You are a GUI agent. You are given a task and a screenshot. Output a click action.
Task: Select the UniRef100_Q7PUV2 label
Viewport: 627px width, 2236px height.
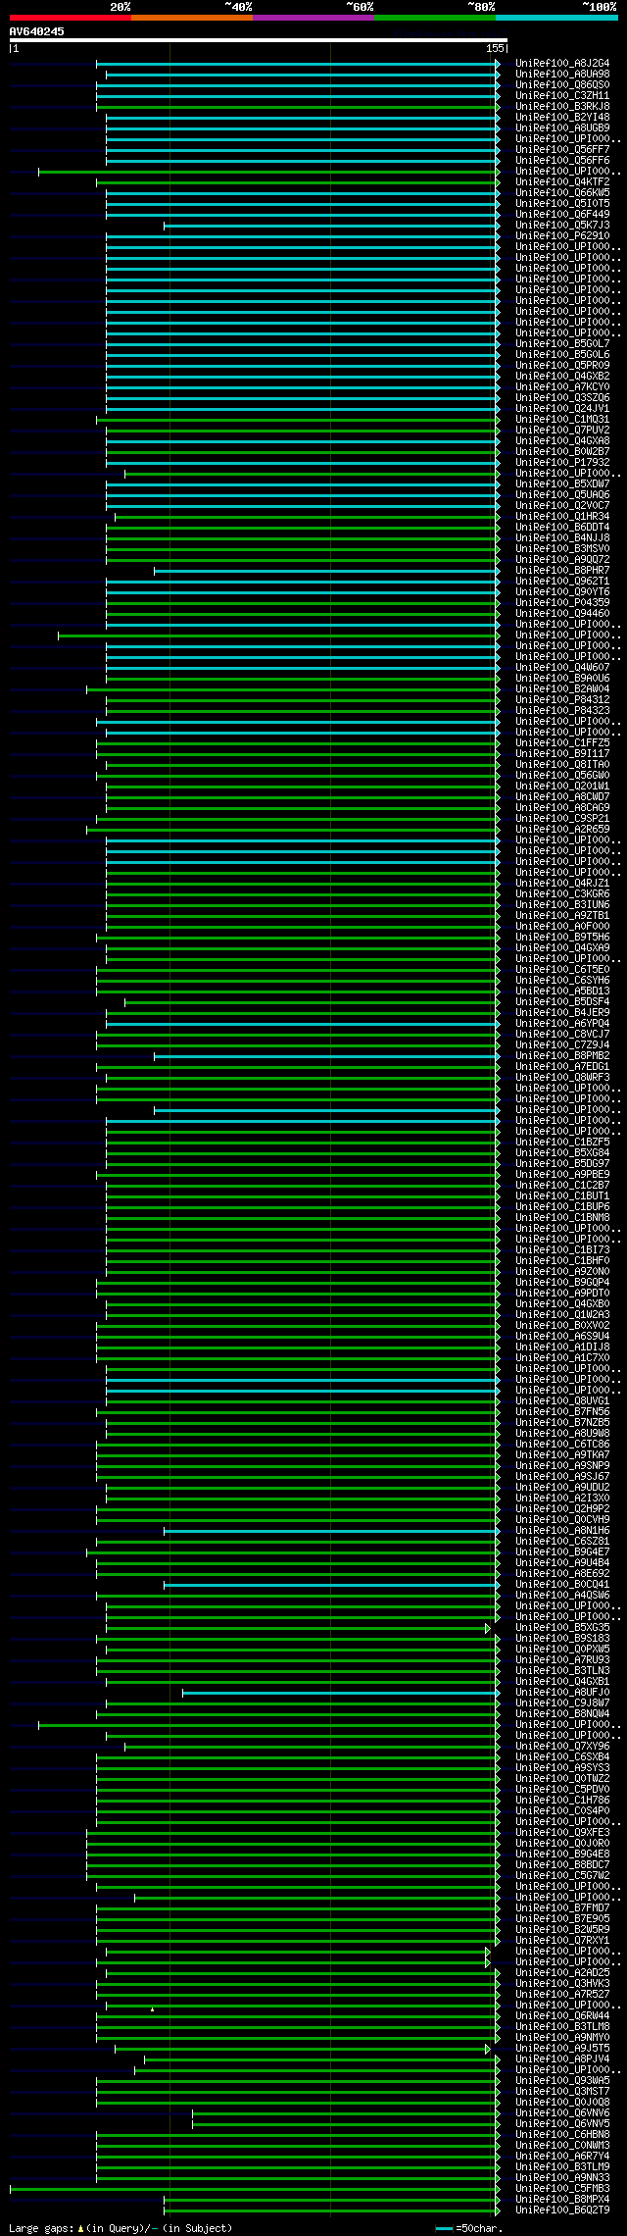pyautogui.click(x=562, y=430)
